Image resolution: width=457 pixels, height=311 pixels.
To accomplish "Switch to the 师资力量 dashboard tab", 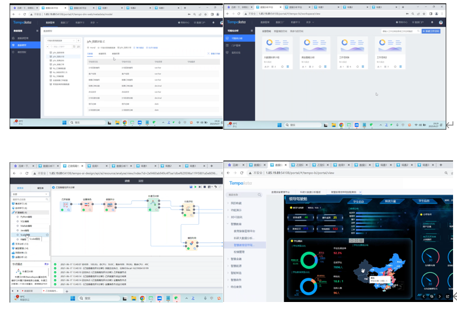I will [390, 201].
